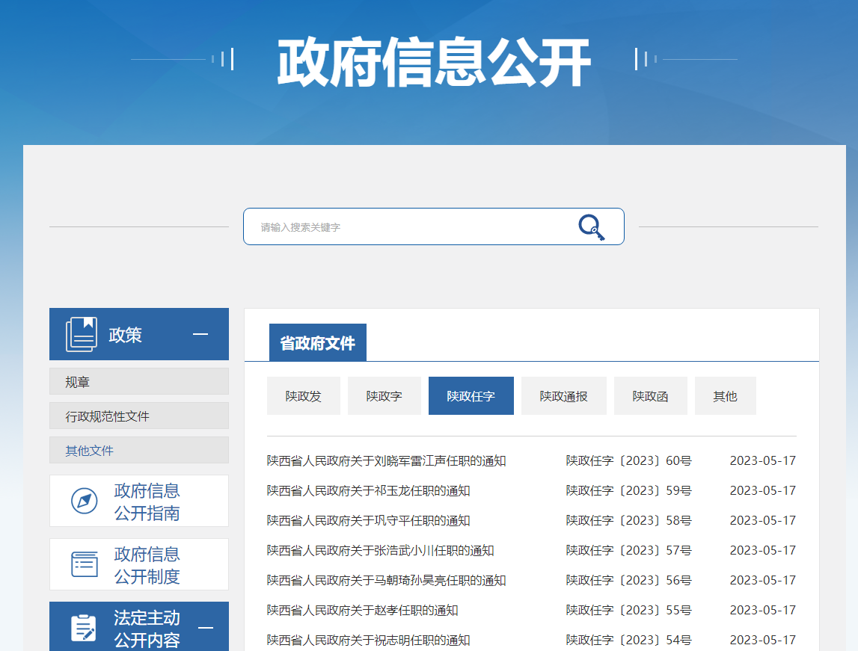Click document number 陕政任字〔2023〕59号

click(x=628, y=491)
